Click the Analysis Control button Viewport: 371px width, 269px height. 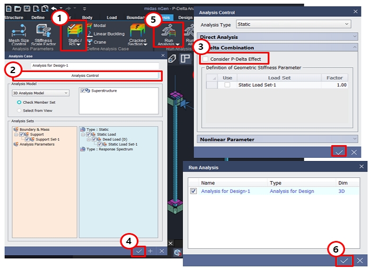(x=85, y=76)
